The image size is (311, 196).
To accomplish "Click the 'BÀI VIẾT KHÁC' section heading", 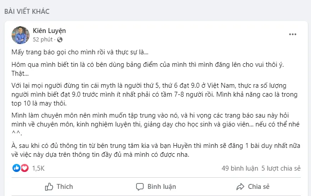I will 27,11.
